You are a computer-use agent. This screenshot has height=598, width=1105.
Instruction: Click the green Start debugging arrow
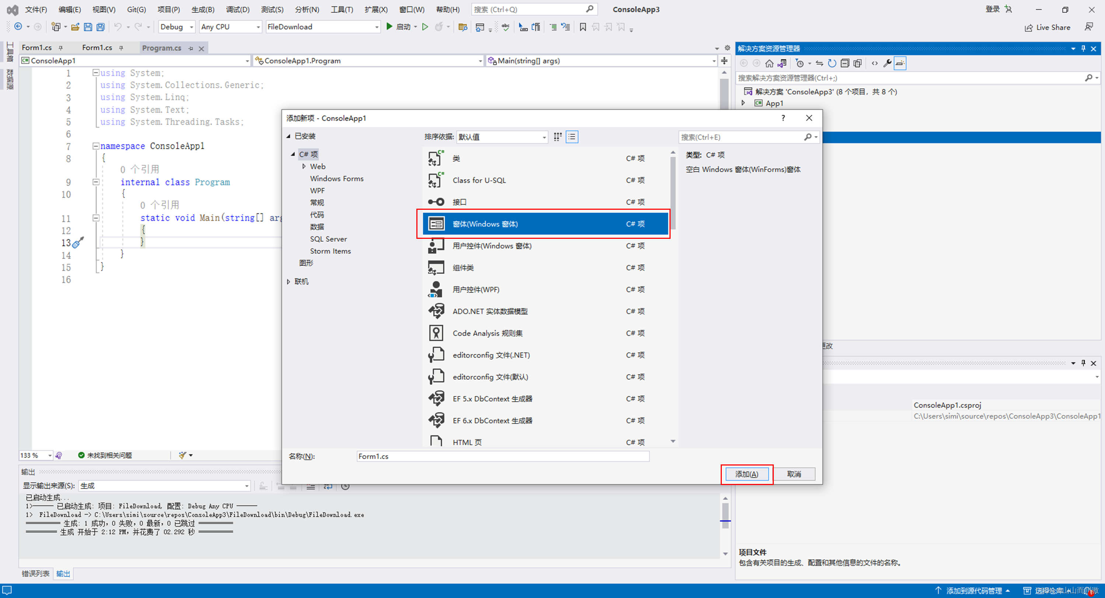389,26
